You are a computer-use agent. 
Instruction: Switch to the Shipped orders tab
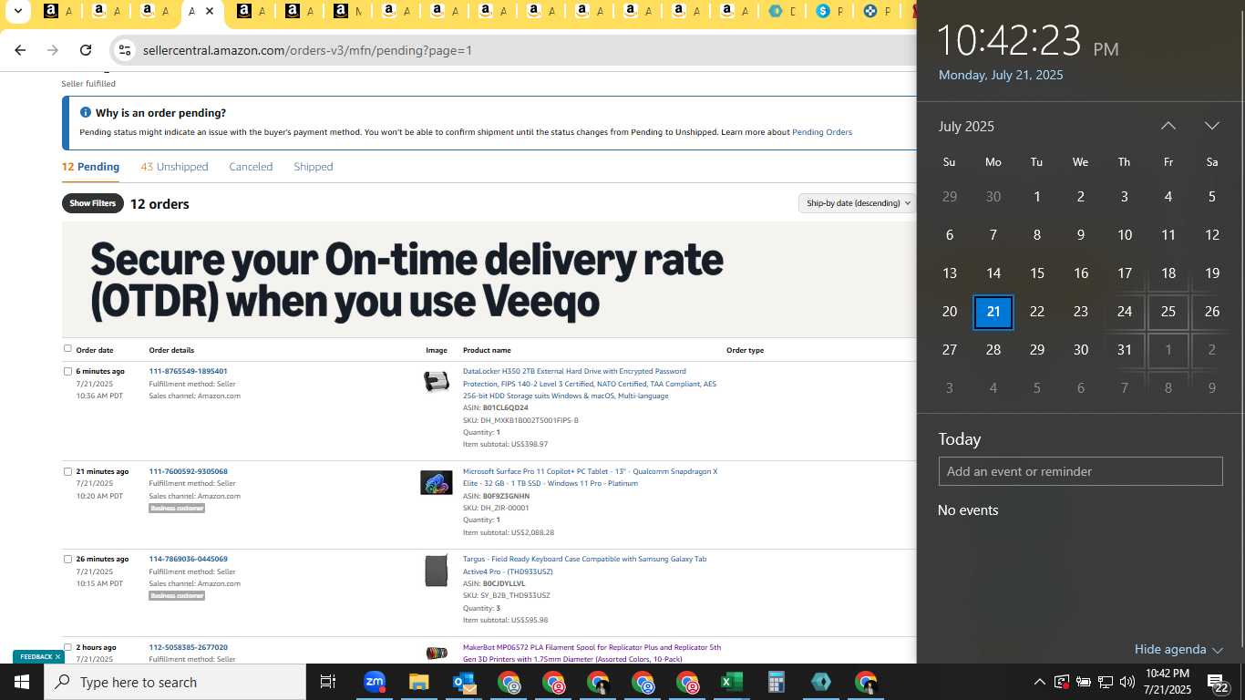coord(313,167)
